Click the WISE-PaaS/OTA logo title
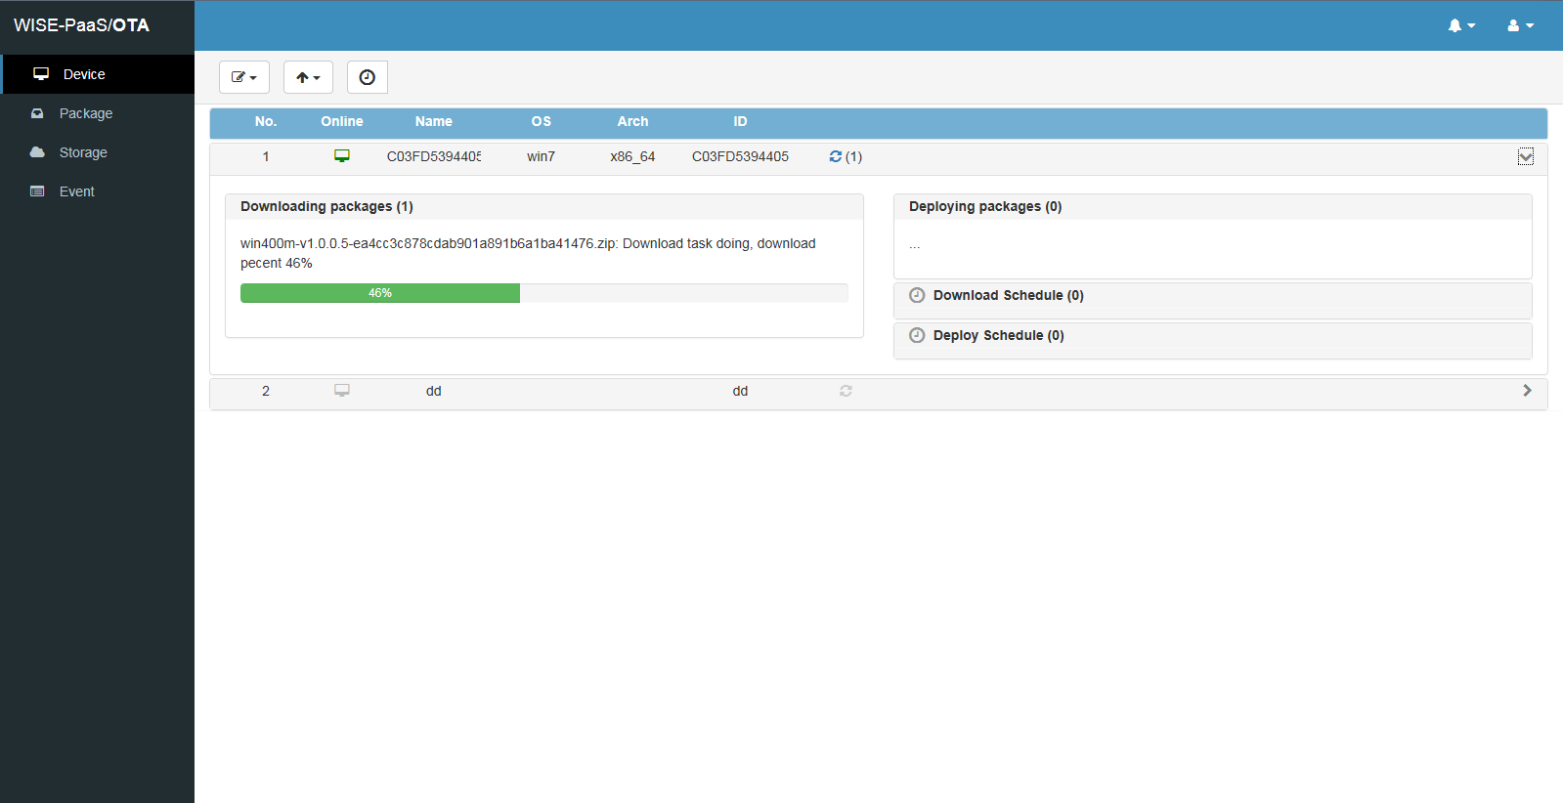 [x=82, y=25]
